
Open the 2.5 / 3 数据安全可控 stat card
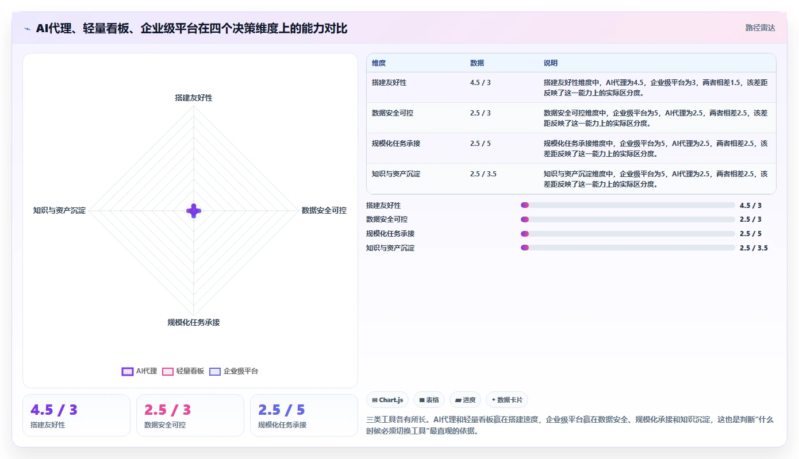click(190, 415)
